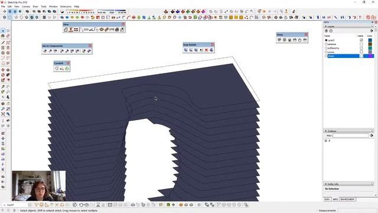This screenshot has height=213, width=378.
Task: Select radio of layer with teal swatch
Action: coord(326,48)
